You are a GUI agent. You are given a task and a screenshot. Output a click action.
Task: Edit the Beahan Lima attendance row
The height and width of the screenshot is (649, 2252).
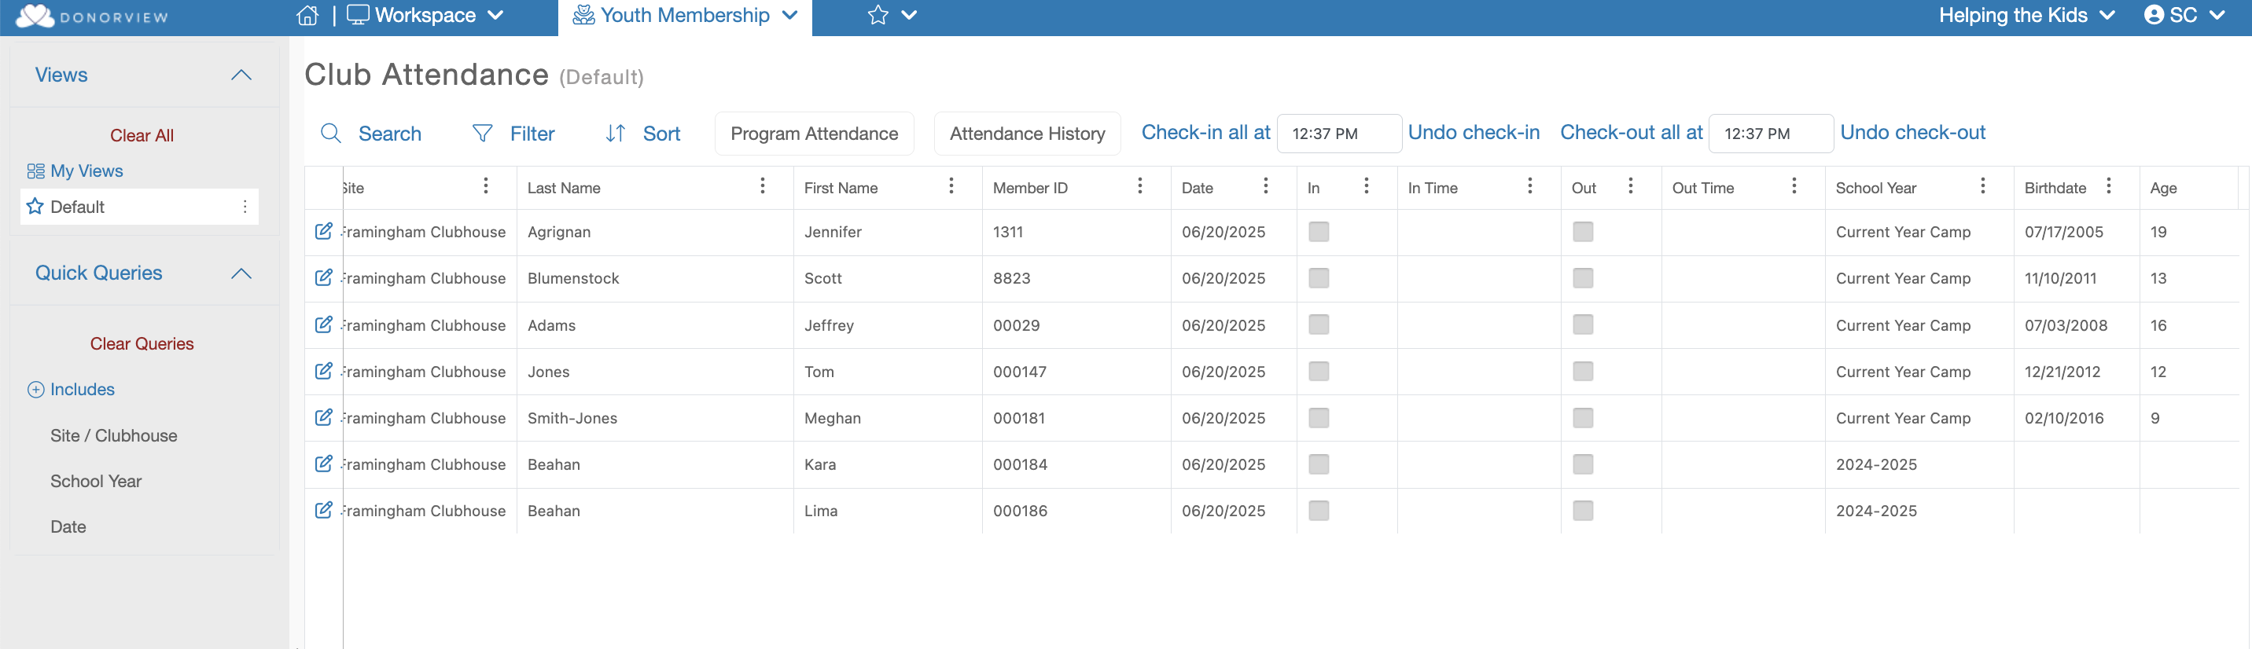pyautogui.click(x=323, y=510)
